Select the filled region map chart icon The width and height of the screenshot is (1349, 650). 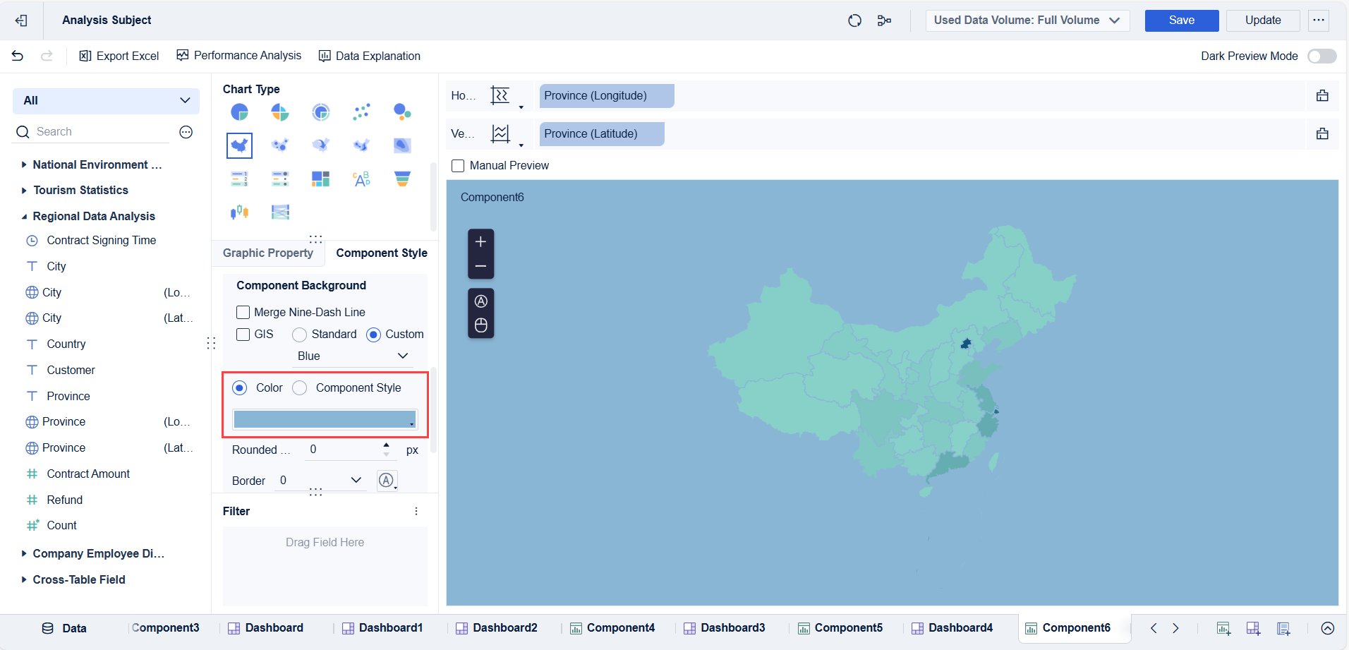coord(240,145)
